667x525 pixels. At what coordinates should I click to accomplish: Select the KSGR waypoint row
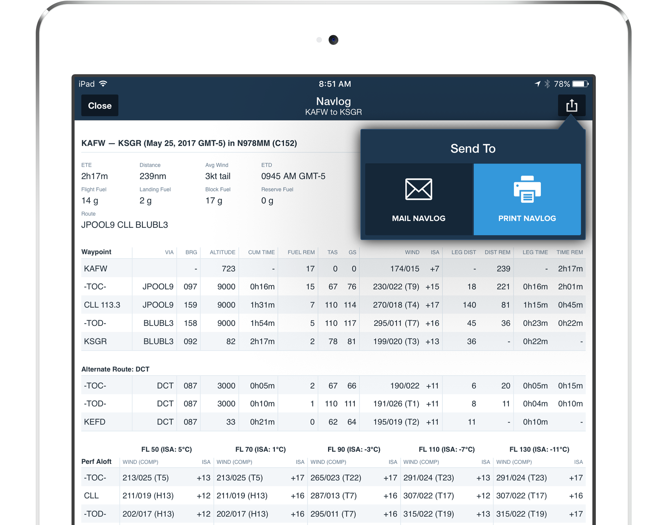333,341
